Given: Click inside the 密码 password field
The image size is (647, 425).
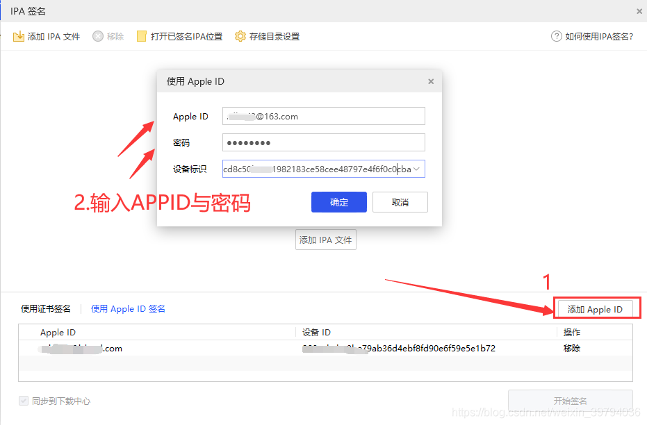Looking at the screenshot, I should tap(323, 142).
